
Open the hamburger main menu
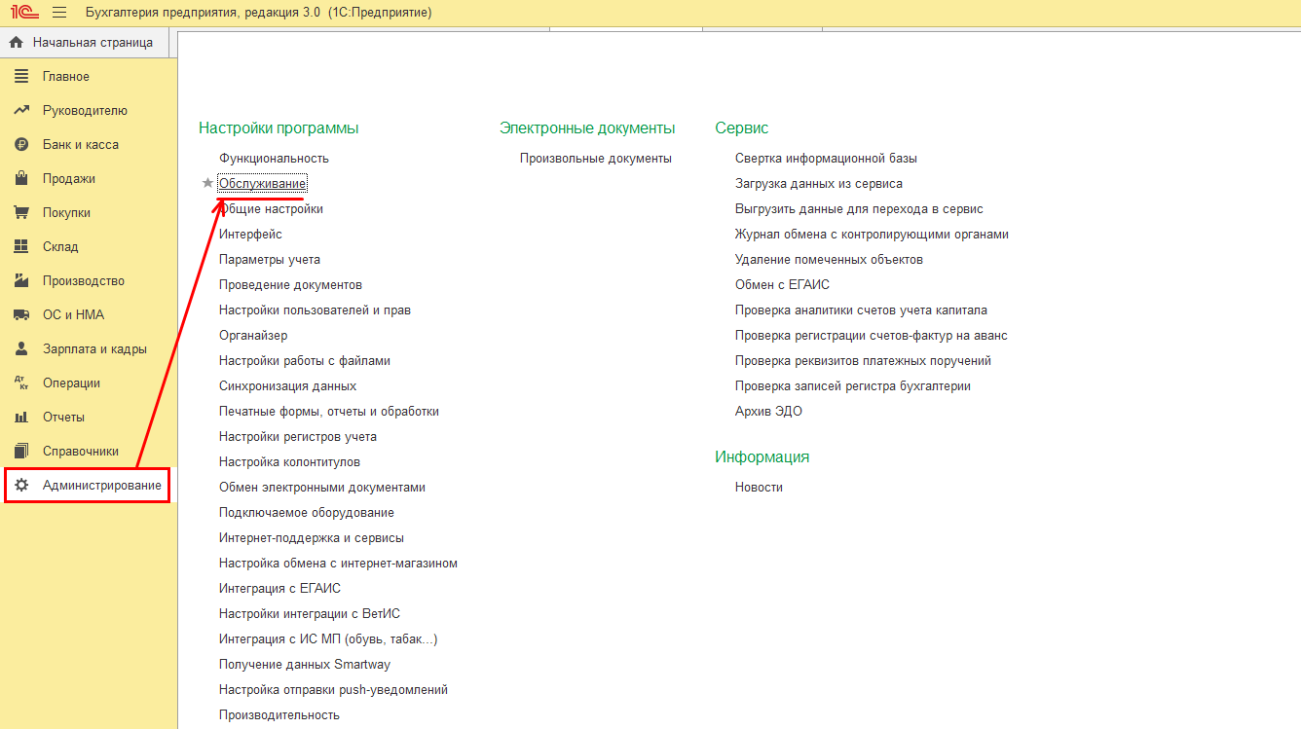[x=58, y=12]
